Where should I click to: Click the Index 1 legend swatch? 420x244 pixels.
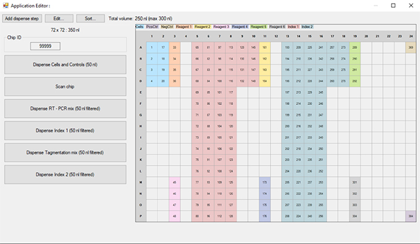(293, 27)
